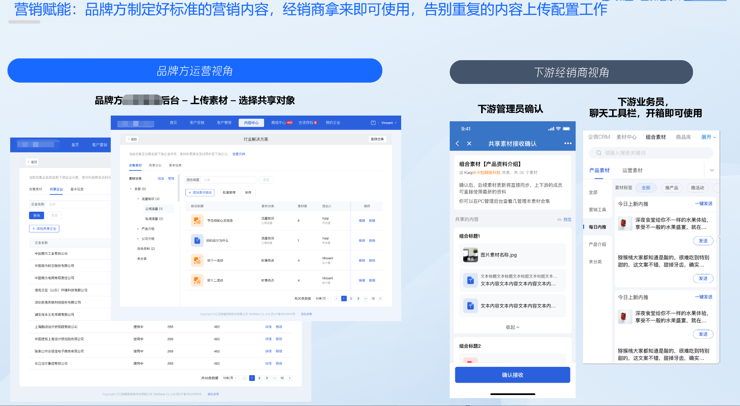740x406 pixels.
Task: Click the orange icon of 双十二活动
Action: coord(197,280)
